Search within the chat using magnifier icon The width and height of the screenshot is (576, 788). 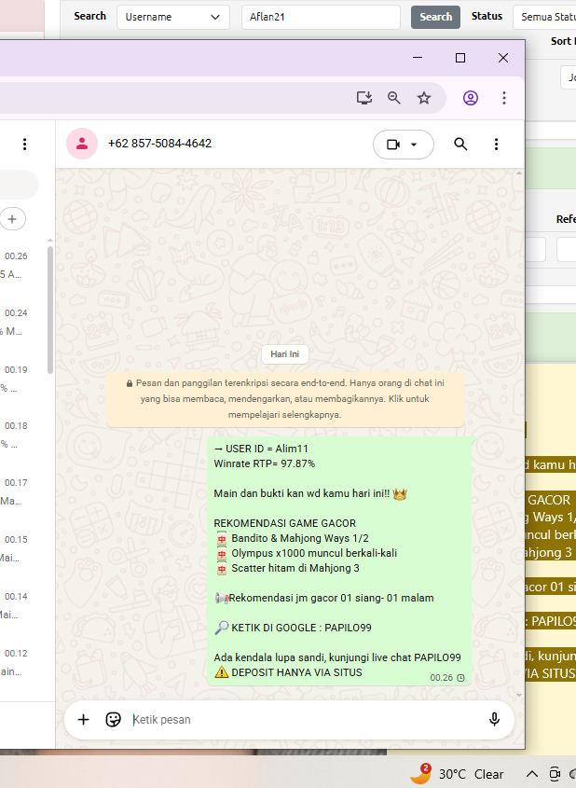tap(460, 145)
